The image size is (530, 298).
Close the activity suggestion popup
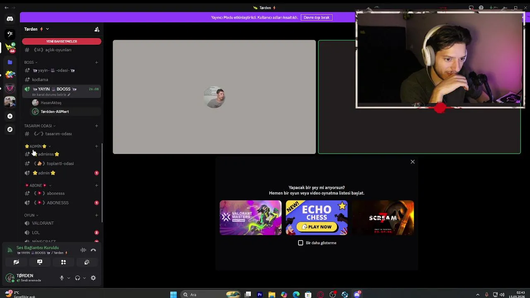[412, 162]
